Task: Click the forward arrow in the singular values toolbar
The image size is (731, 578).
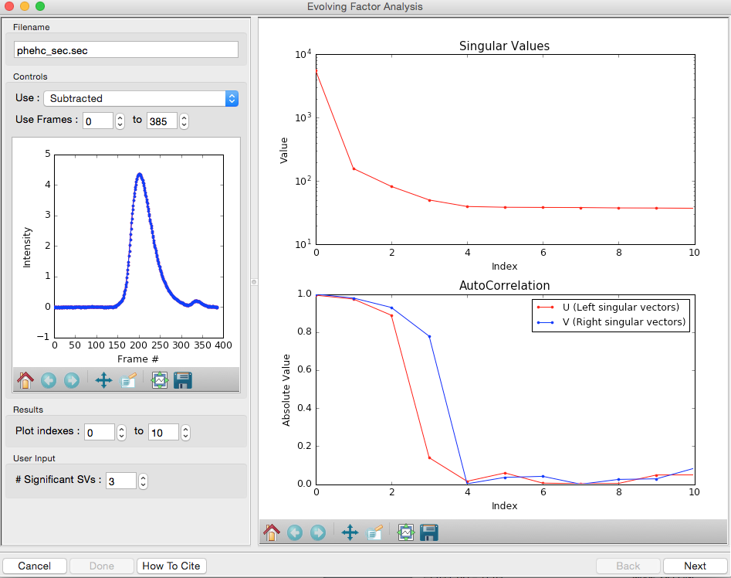Action: click(x=318, y=532)
